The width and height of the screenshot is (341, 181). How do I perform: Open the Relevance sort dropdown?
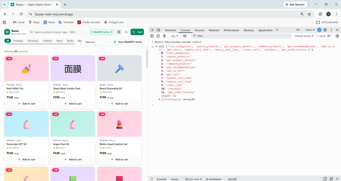[96, 42]
